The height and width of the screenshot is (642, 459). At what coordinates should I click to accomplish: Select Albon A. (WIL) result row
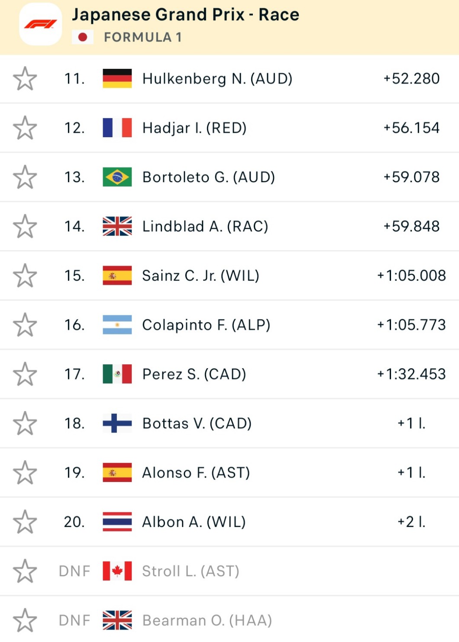click(194, 522)
